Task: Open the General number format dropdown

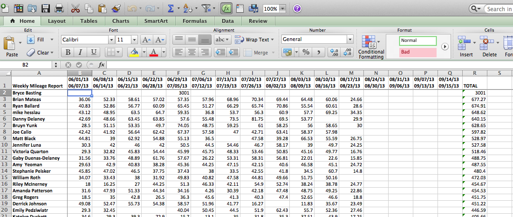Action: (350, 40)
